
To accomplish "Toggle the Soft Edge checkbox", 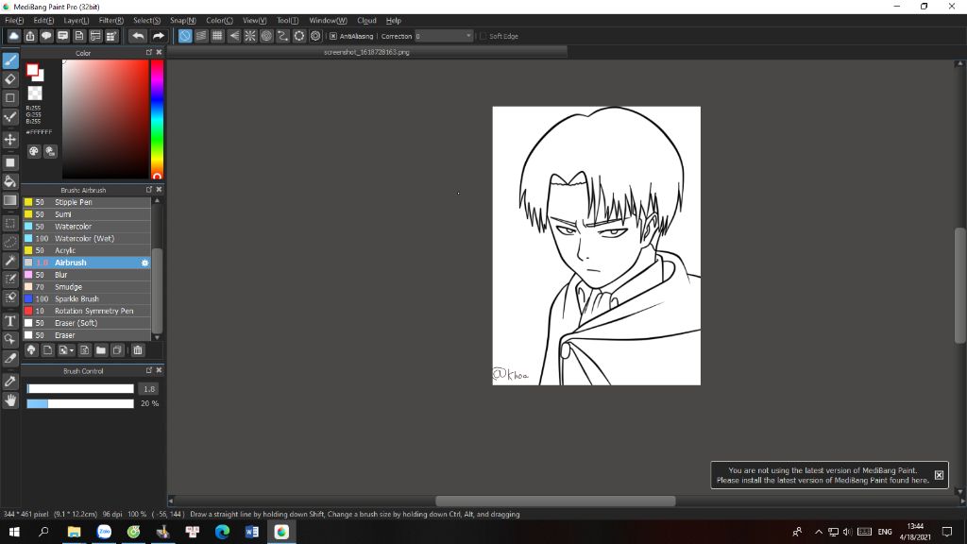I will tap(483, 37).
